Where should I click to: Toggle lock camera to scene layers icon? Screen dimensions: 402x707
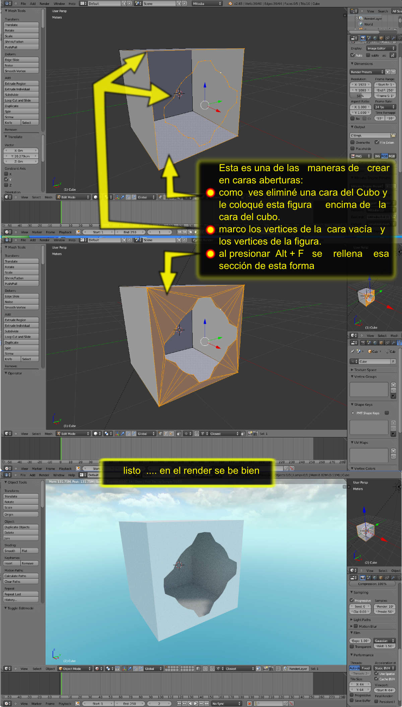point(198,668)
